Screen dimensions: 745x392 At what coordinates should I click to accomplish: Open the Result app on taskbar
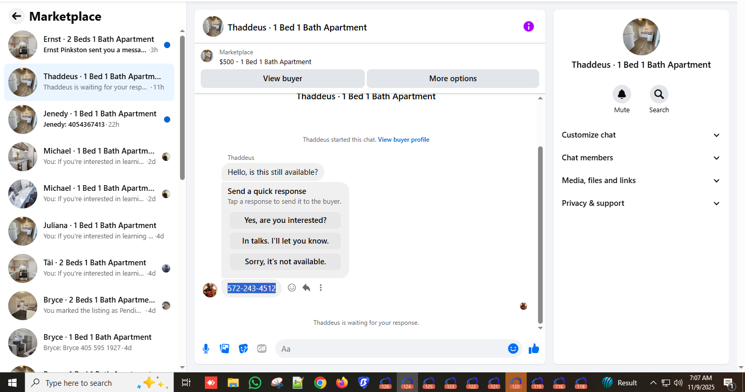[x=620, y=383]
